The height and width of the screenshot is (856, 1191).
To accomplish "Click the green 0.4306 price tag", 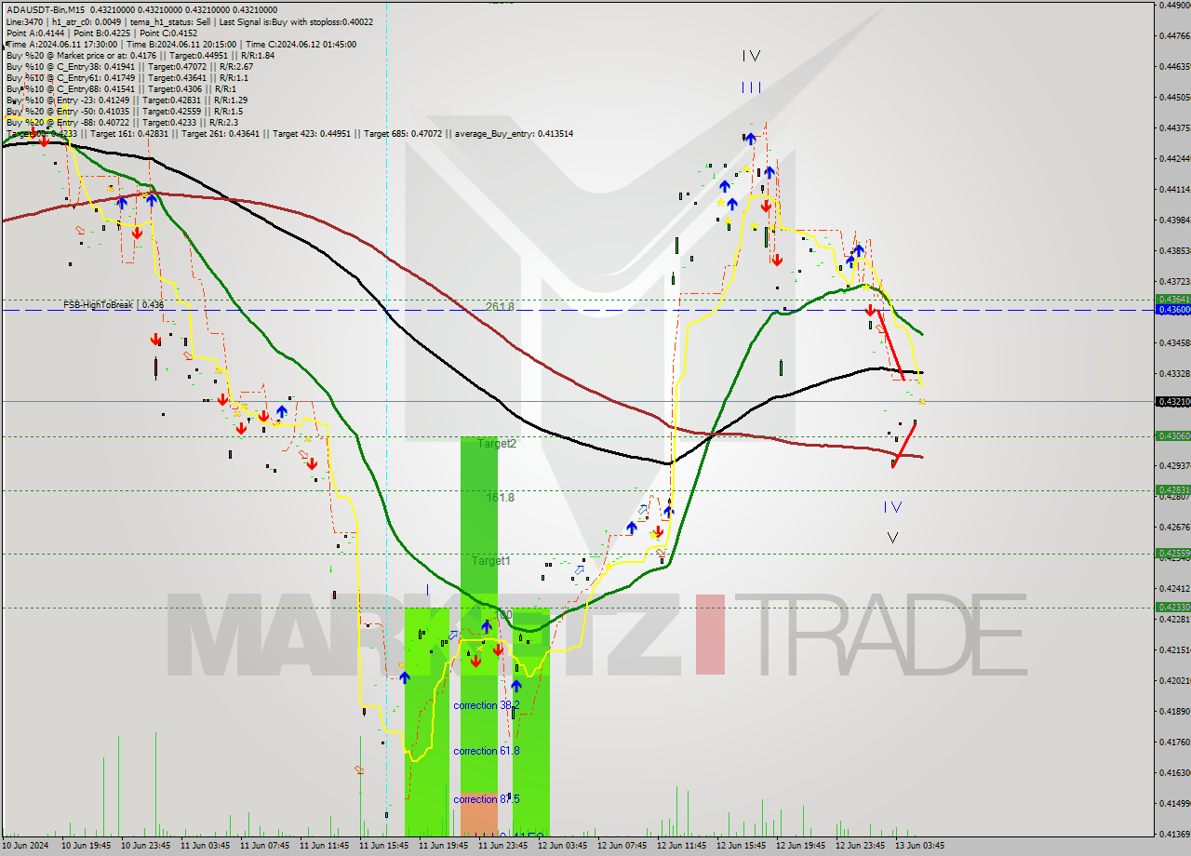I will coord(1172,435).
